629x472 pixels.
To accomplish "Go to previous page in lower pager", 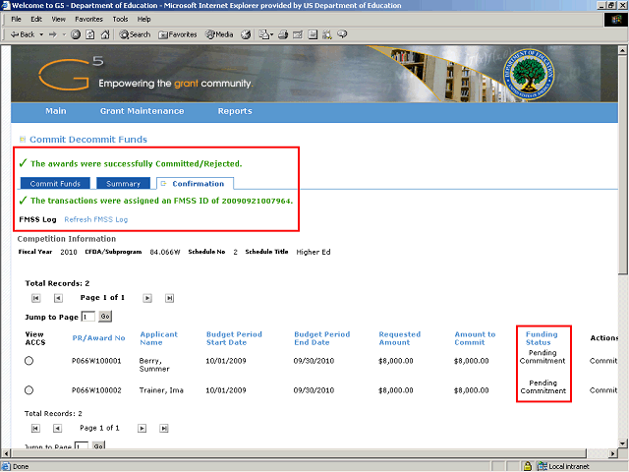I will 57,429.
